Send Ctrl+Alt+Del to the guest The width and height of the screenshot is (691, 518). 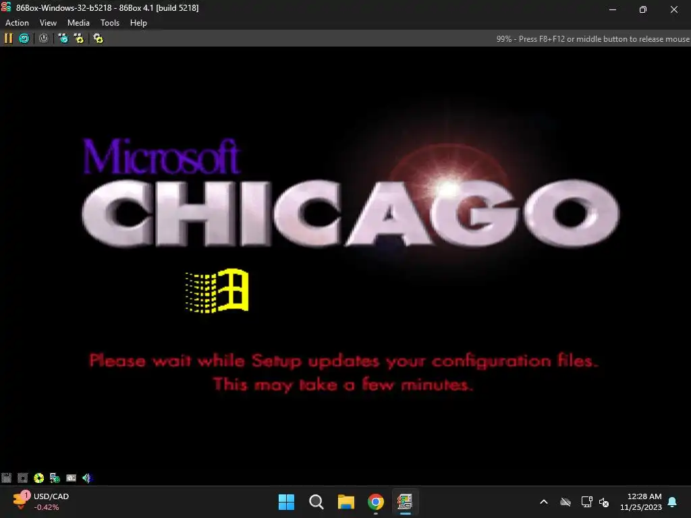coord(63,38)
